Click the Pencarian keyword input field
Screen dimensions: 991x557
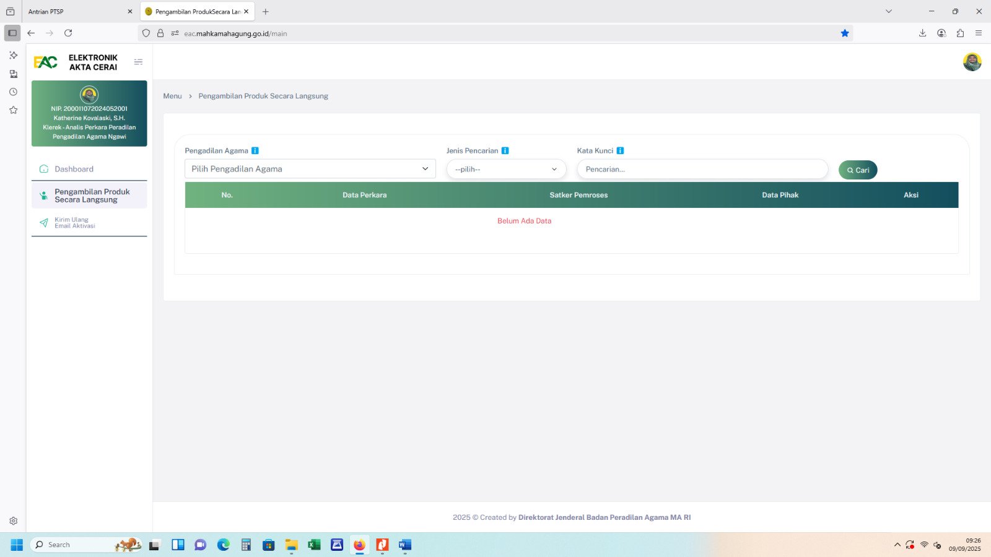click(x=702, y=169)
